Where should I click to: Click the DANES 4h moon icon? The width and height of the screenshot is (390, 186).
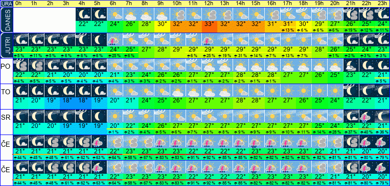click(84, 14)
